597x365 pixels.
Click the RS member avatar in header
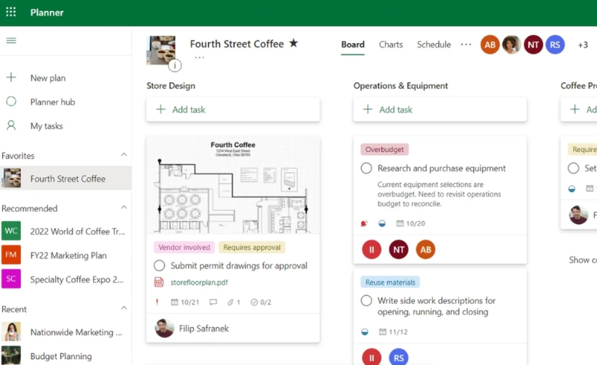(x=554, y=45)
